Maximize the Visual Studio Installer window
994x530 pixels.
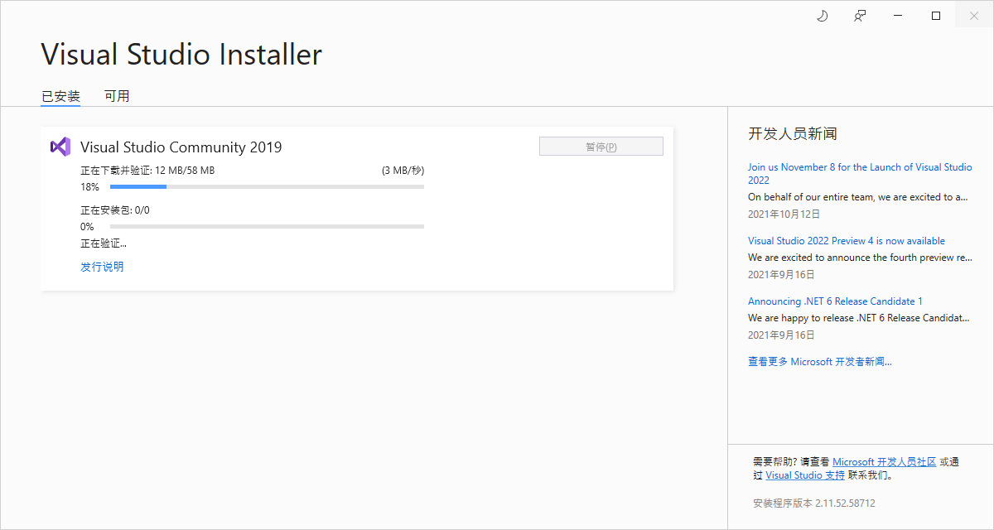pyautogui.click(x=936, y=16)
